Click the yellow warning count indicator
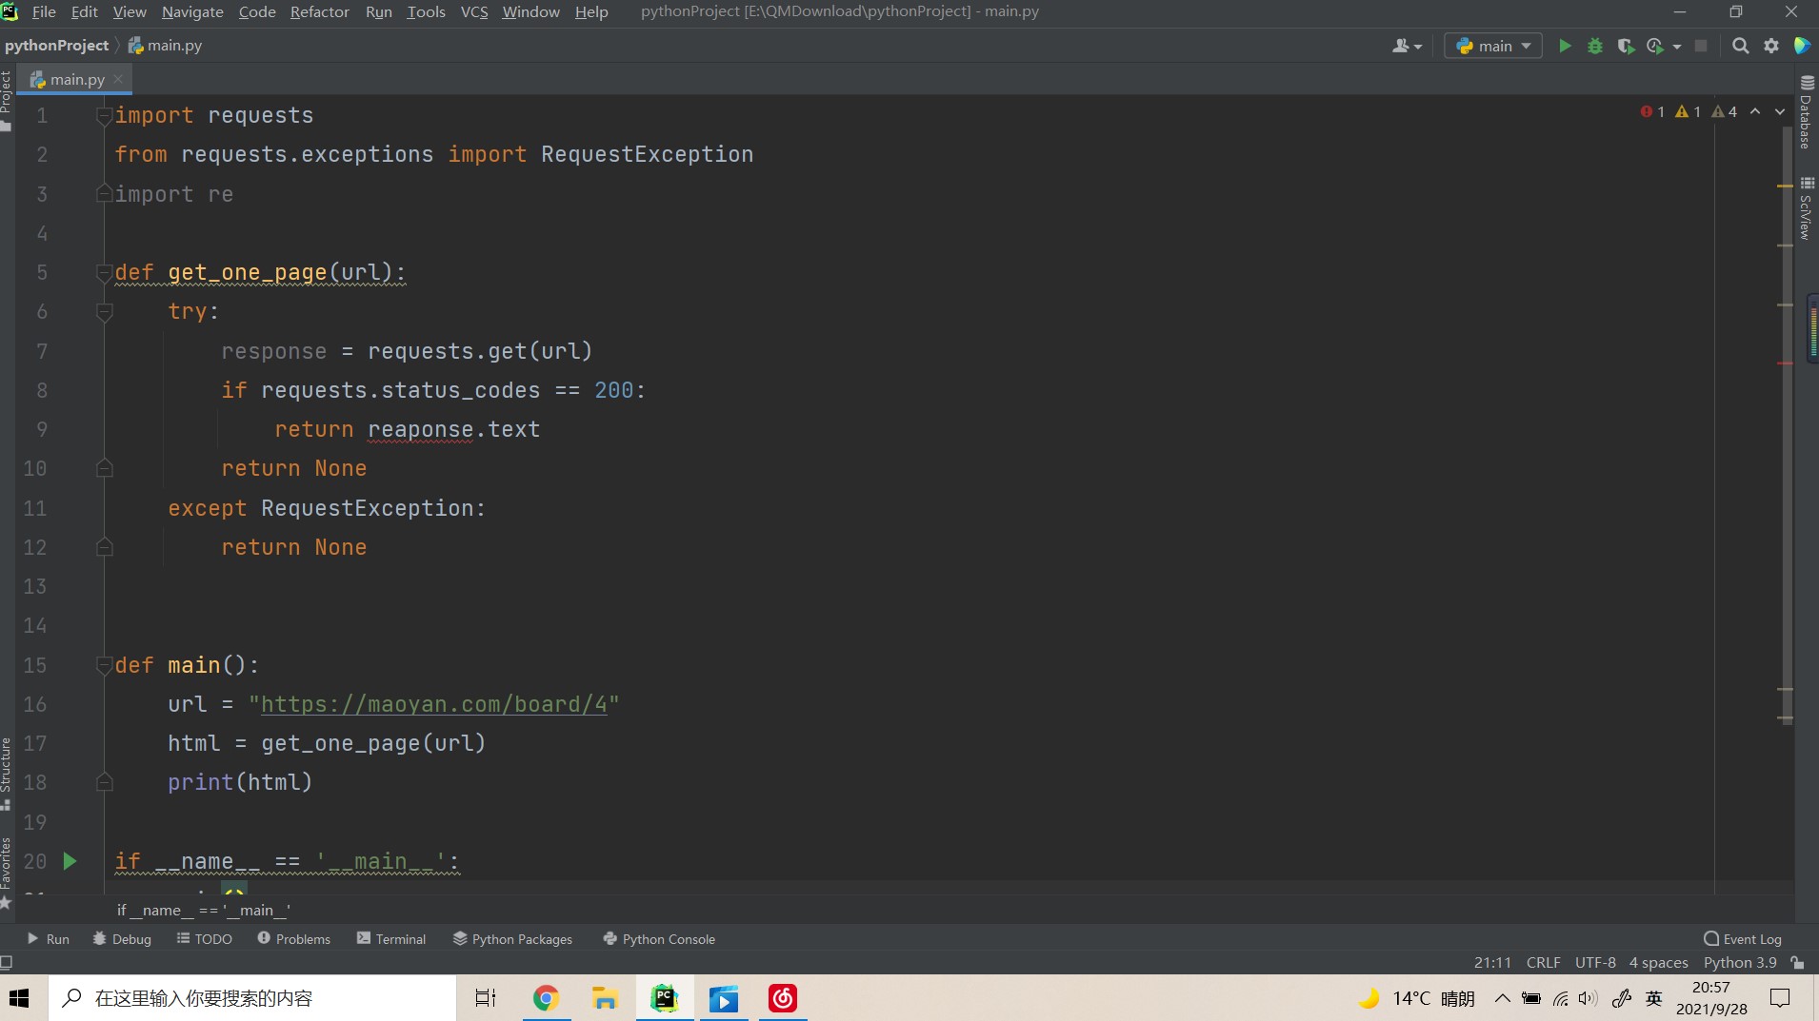 pos(1688,111)
